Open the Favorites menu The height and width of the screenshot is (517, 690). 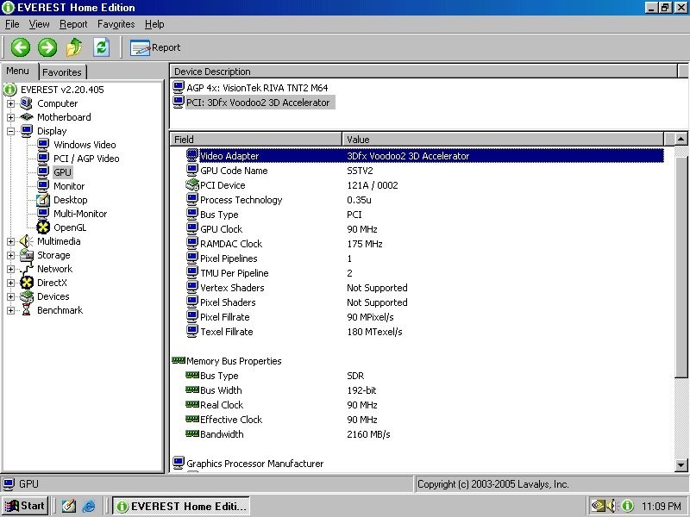tap(116, 24)
